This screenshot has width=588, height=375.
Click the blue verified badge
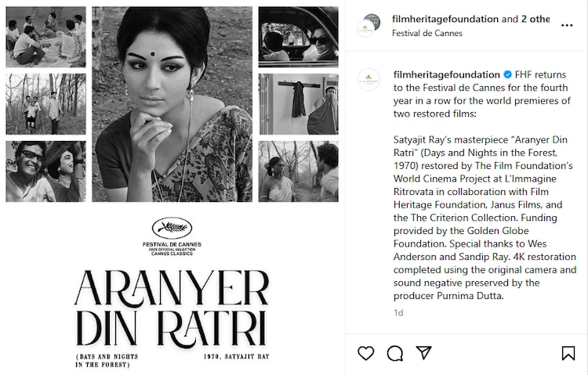(507, 74)
